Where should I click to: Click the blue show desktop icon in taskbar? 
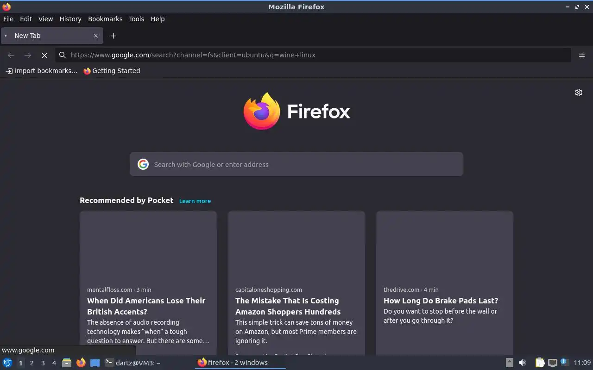95,363
